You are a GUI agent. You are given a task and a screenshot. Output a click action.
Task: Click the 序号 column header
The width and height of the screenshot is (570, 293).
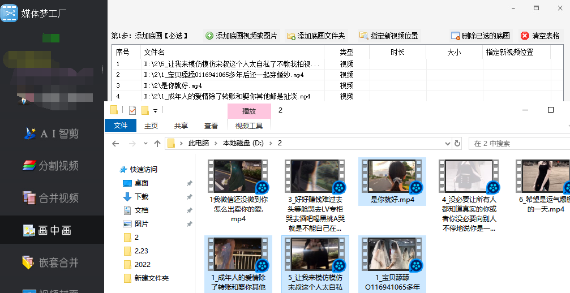(x=126, y=52)
